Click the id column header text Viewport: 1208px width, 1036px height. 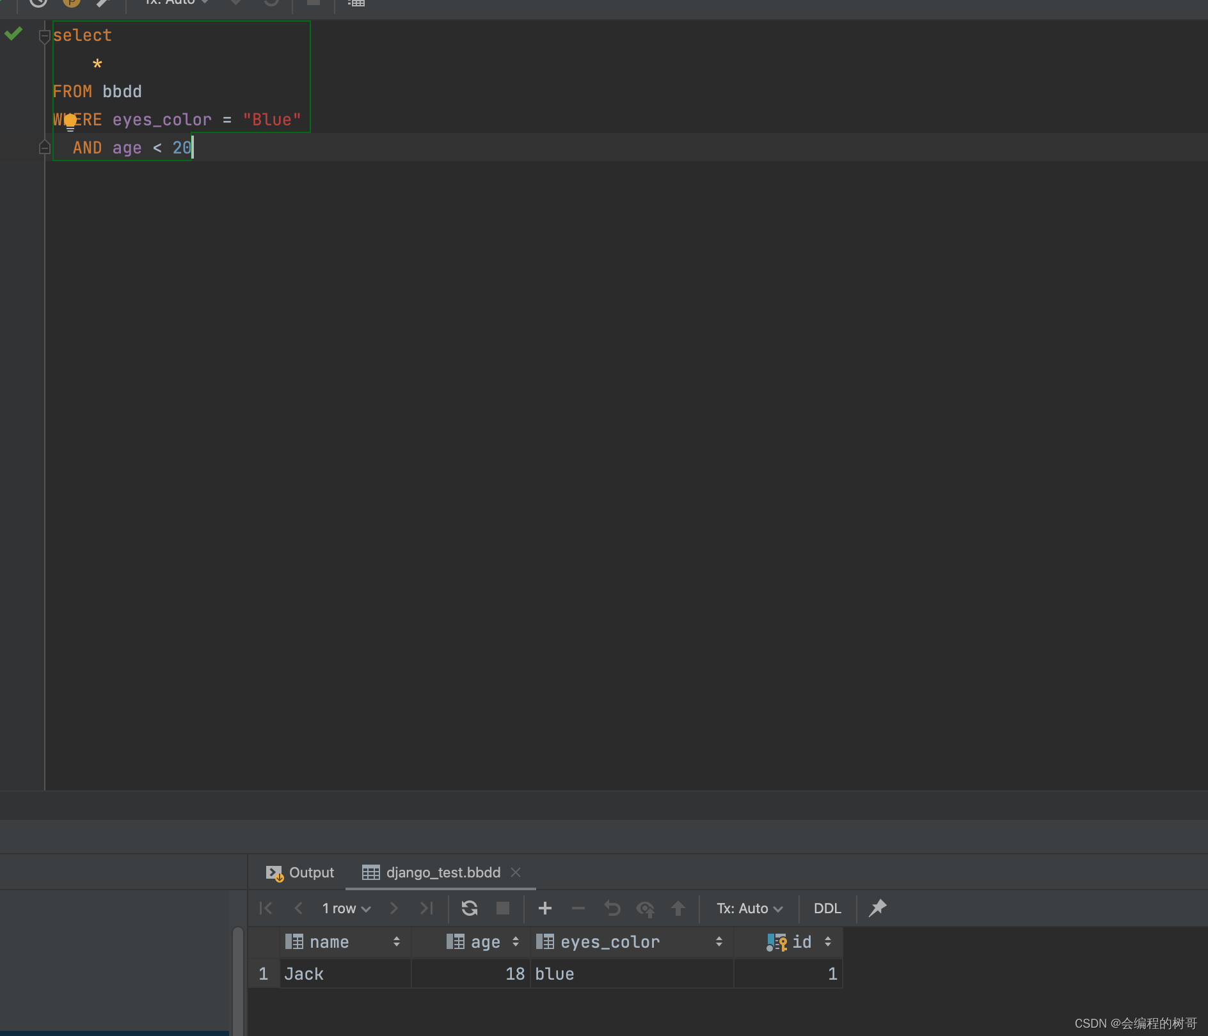point(802,941)
